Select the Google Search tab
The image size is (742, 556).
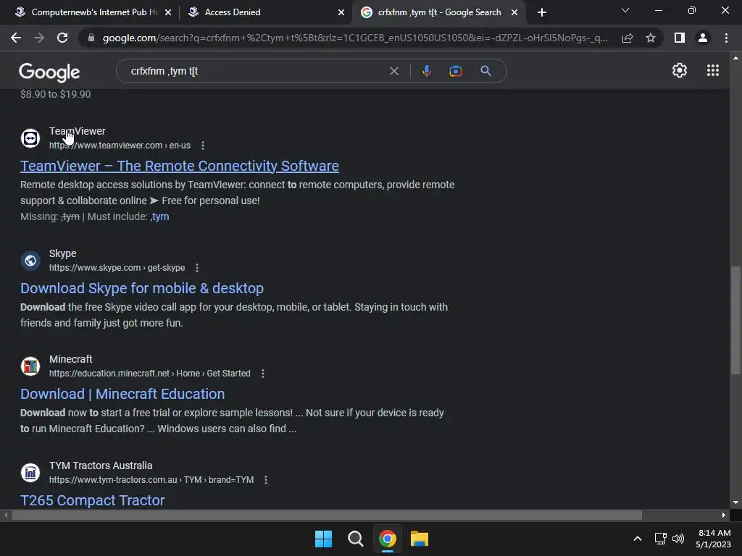439,12
